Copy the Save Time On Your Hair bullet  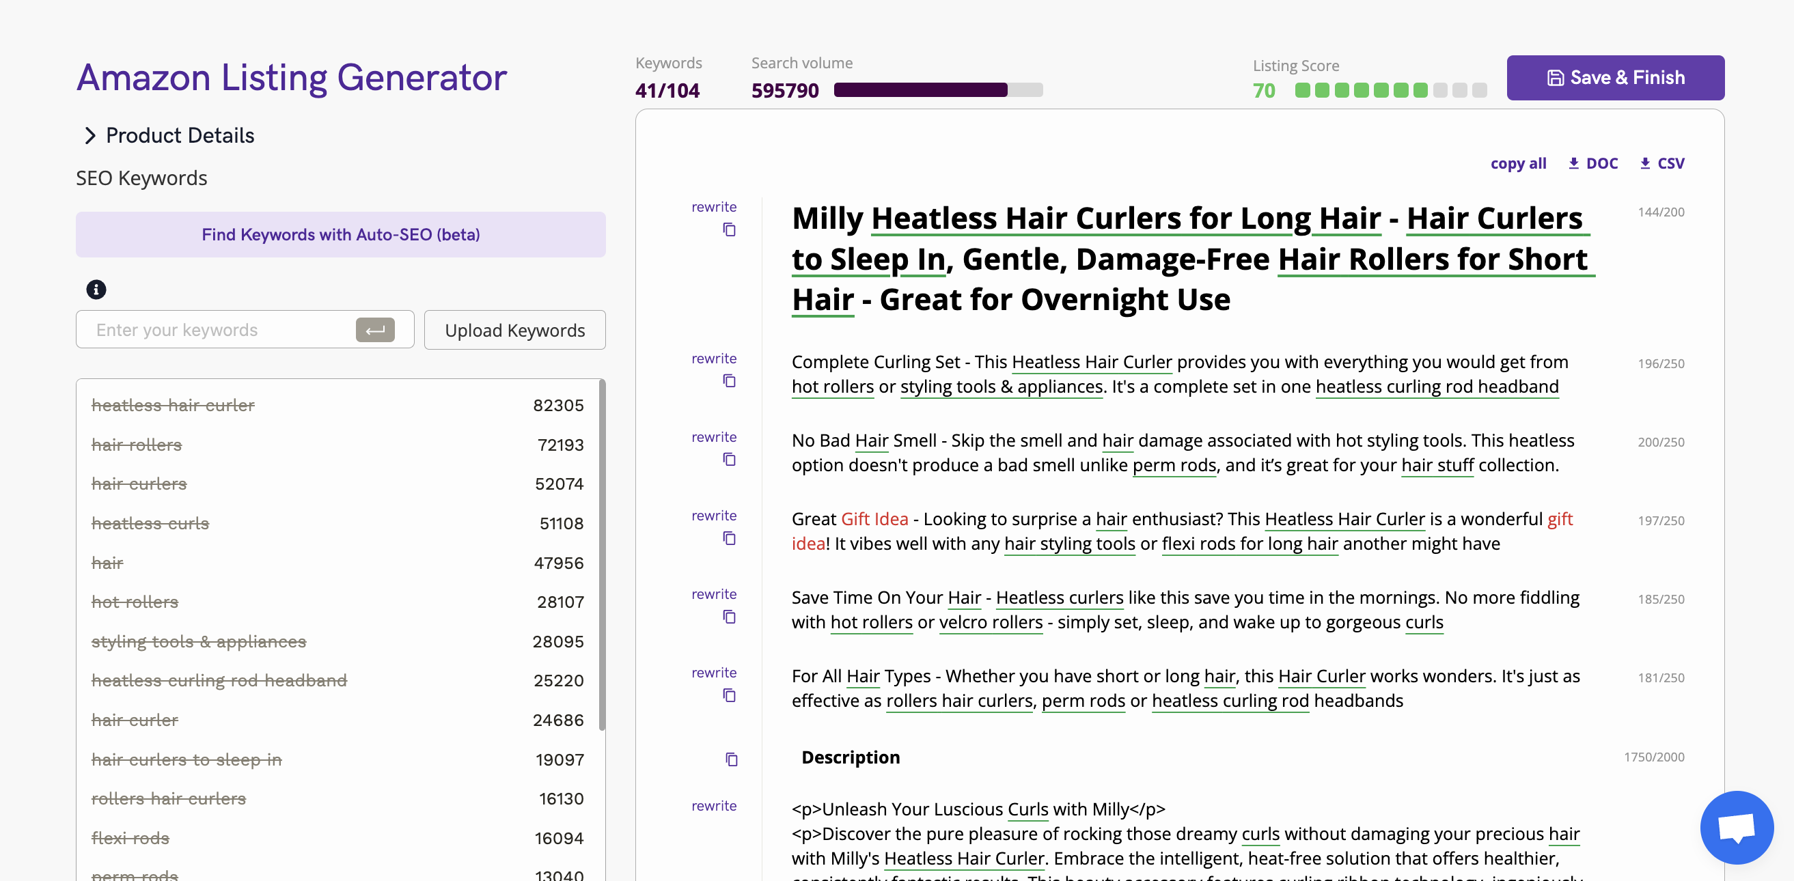pos(728,617)
